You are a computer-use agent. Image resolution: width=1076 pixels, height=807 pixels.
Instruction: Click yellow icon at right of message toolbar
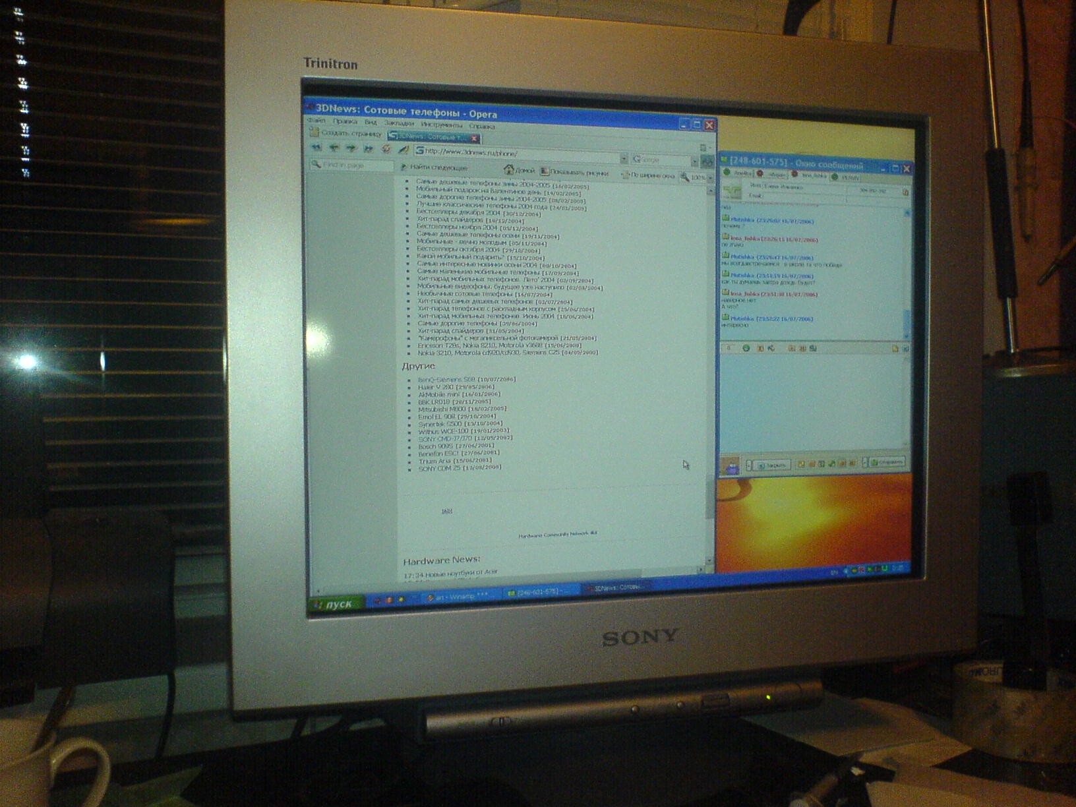coord(895,348)
